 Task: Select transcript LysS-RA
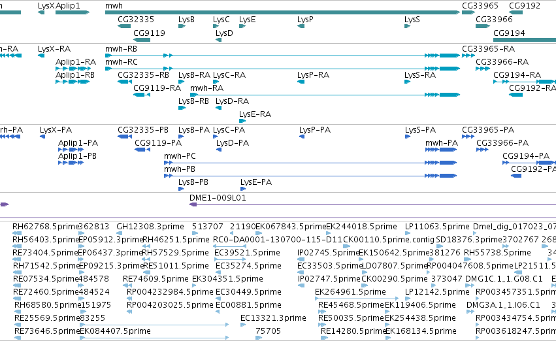[408, 82]
